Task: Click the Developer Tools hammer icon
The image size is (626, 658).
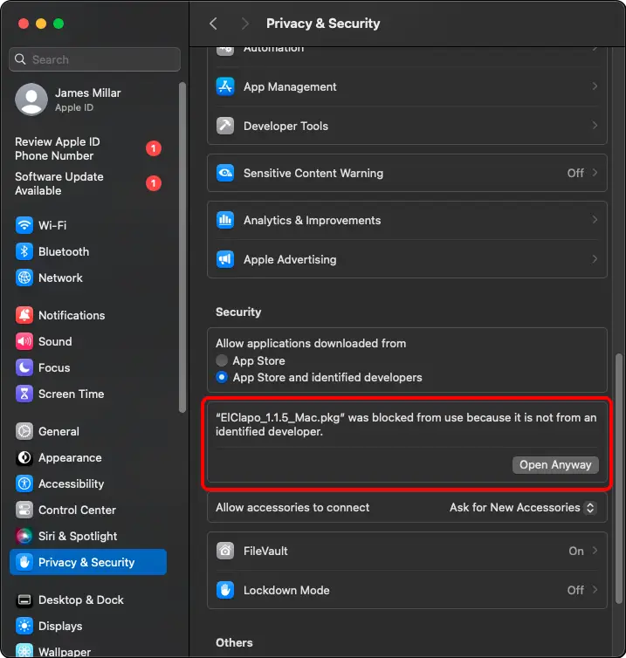Action: pos(225,126)
